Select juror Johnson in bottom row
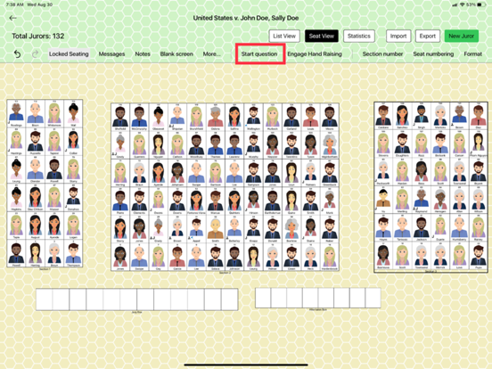 (234, 257)
